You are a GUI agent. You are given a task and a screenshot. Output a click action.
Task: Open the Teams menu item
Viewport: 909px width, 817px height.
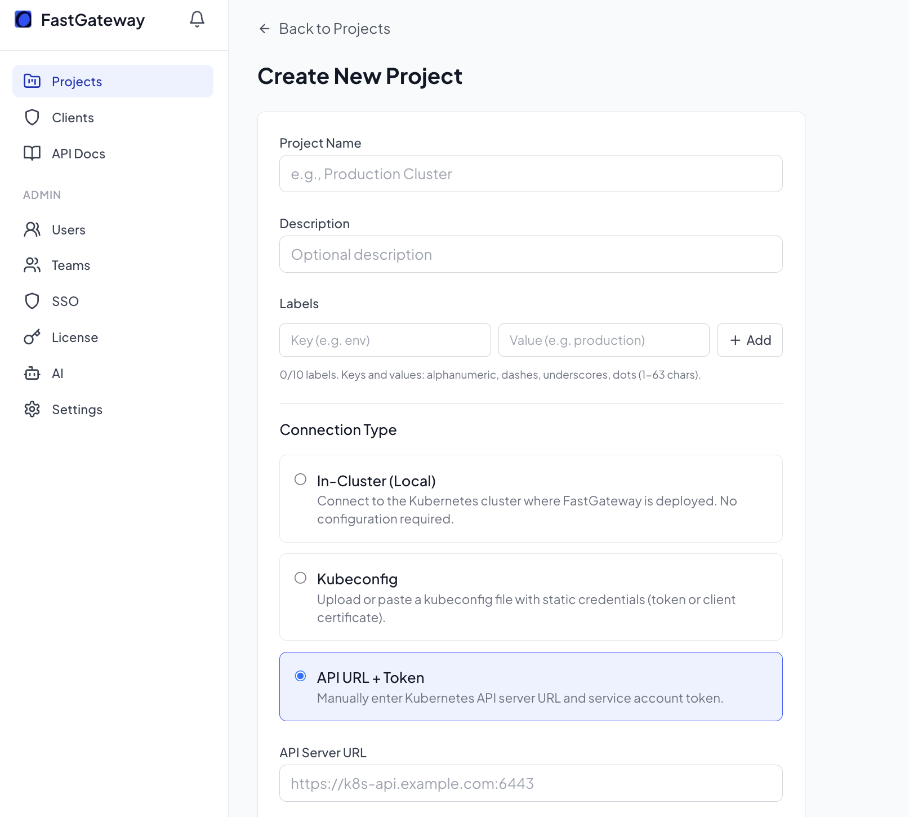pos(71,265)
